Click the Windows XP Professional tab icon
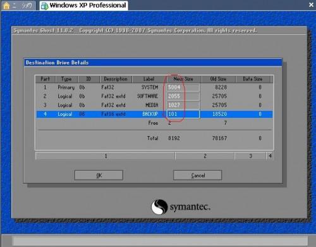This screenshot has height=247, width=316. click(44, 6)
